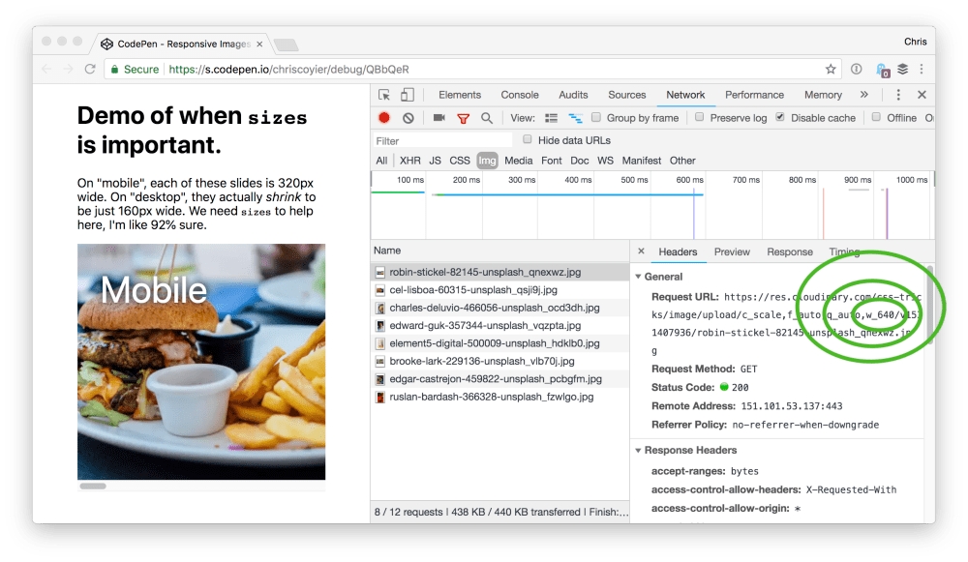968x562 pixels.
Task: Click the Filter text input field
Action: tap(440, 141)
